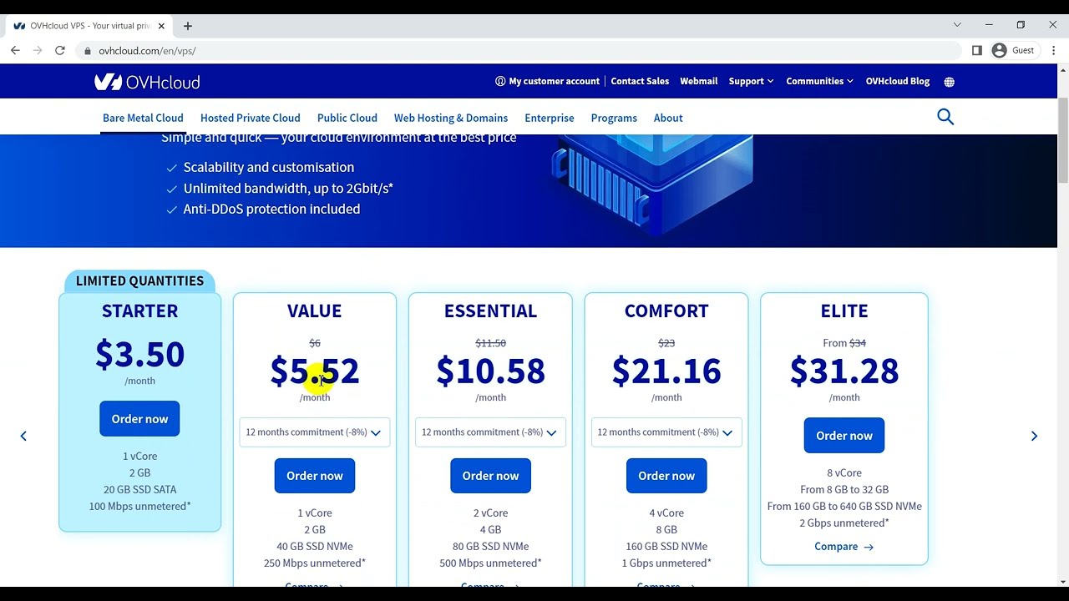
Task: Click the site info lock icon
Action: 88,51
